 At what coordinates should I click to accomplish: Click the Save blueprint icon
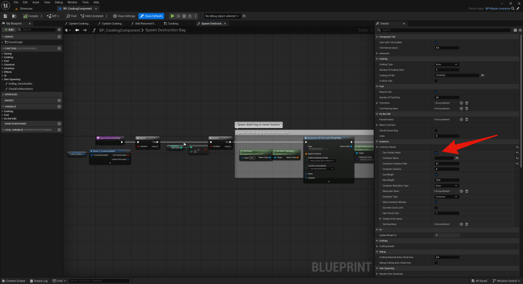5,16
